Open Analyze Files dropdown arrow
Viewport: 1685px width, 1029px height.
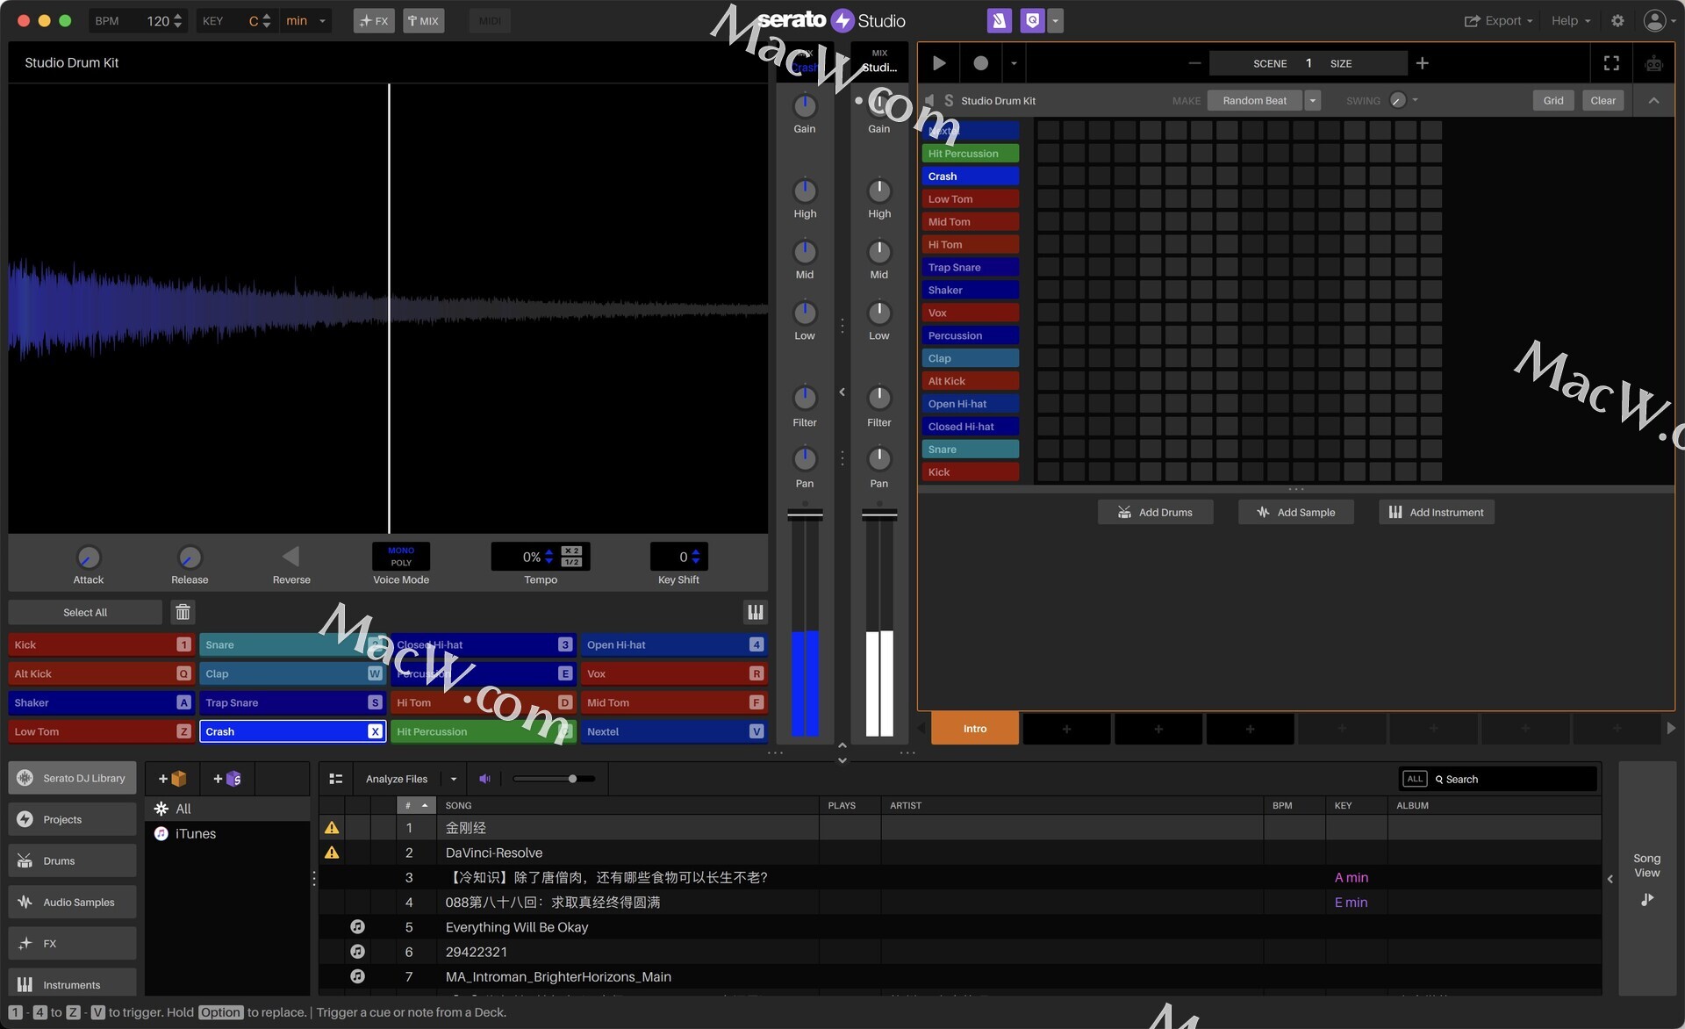[454, 779]
